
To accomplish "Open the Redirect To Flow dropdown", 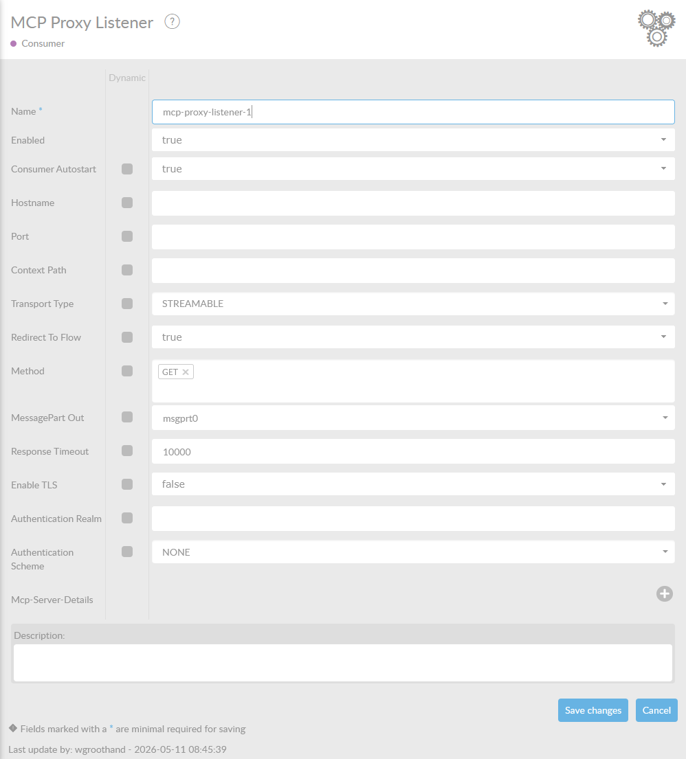I will click(x=413, y=337).
